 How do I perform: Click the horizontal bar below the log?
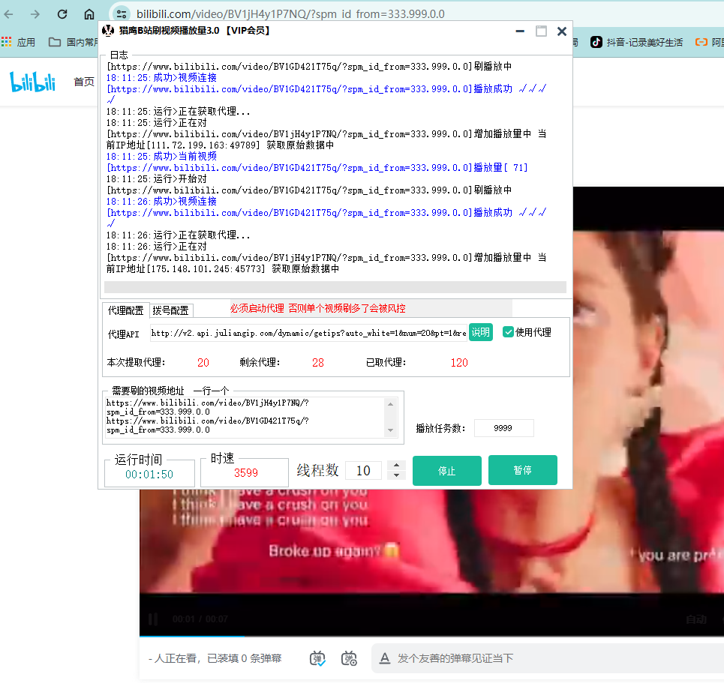tap(335, 287)
